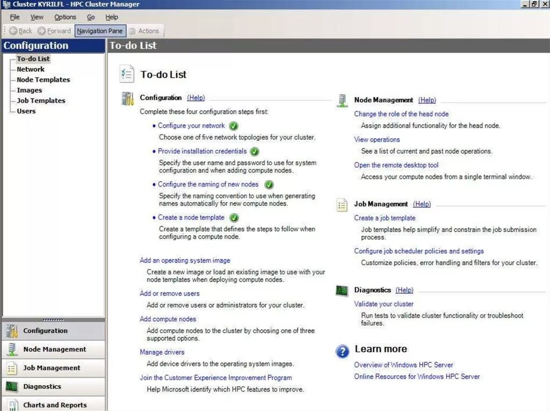Click Validate your cluster link
This screenshot has width=550, height=411.
coord(383,304)
